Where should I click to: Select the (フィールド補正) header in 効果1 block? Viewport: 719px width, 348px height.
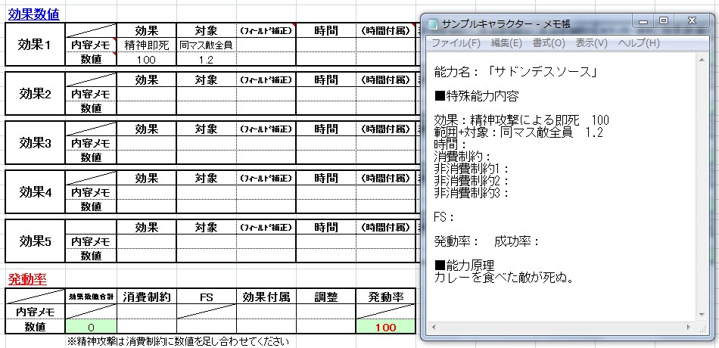266,31
